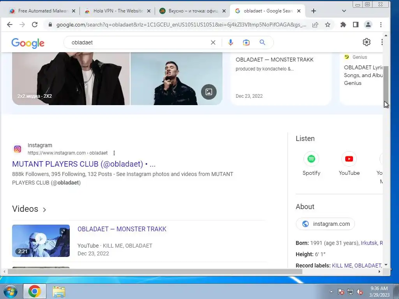Open the tab search dropdown arrow
399x299 pixels.
pyautogui.click(x=344, y=11)
